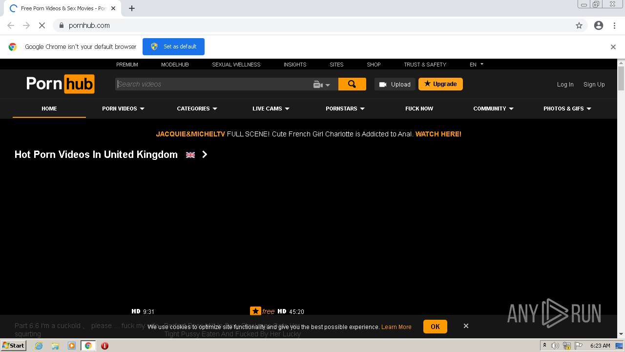Image resolution: width=625 pixels, height=352 pixels.
Task: Dismiss the default browser infobar
Action: [613, 47]
